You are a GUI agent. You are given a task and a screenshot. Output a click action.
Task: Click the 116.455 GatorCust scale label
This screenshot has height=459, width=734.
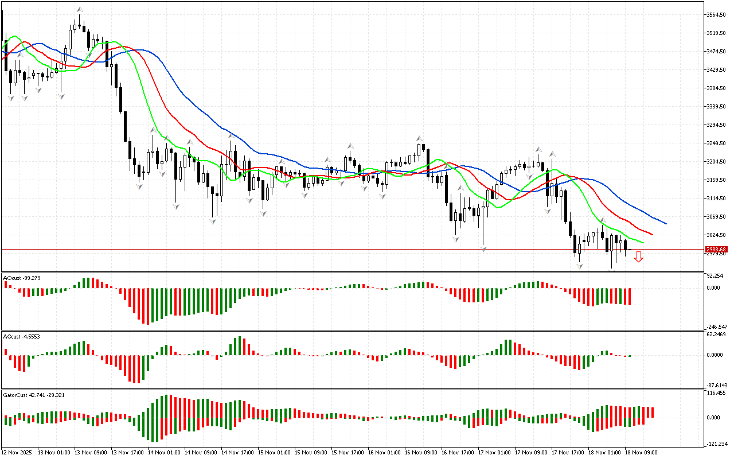[x=717, y=393]
